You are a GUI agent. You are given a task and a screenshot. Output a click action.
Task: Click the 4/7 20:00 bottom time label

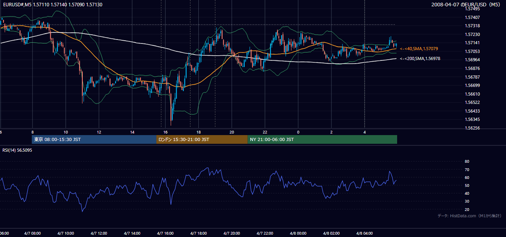232,233
